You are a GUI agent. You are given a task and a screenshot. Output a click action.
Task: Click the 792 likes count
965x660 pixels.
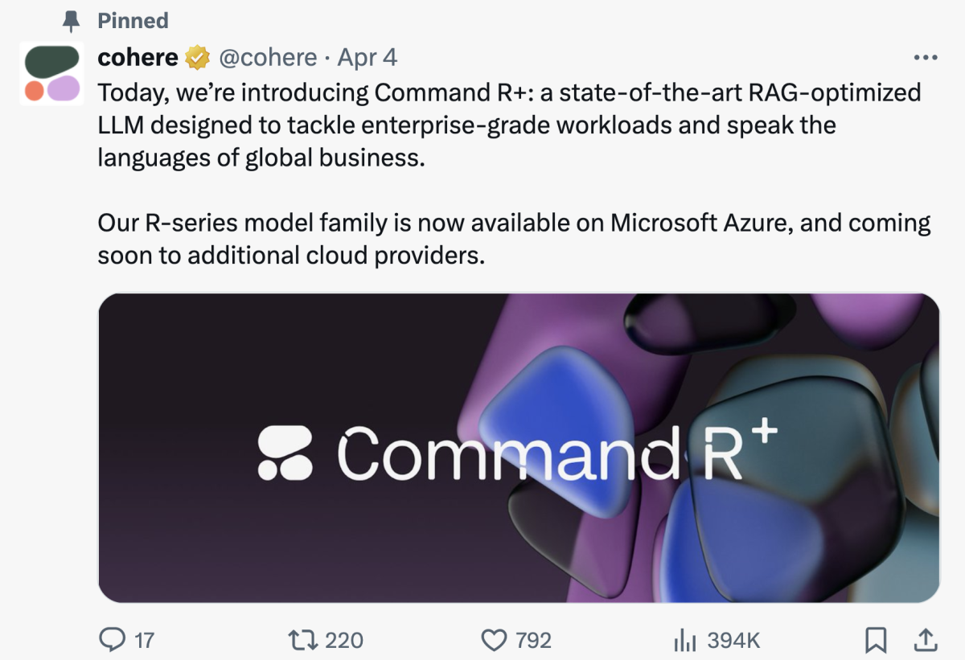pyautogui.click(x=533, y=640)
